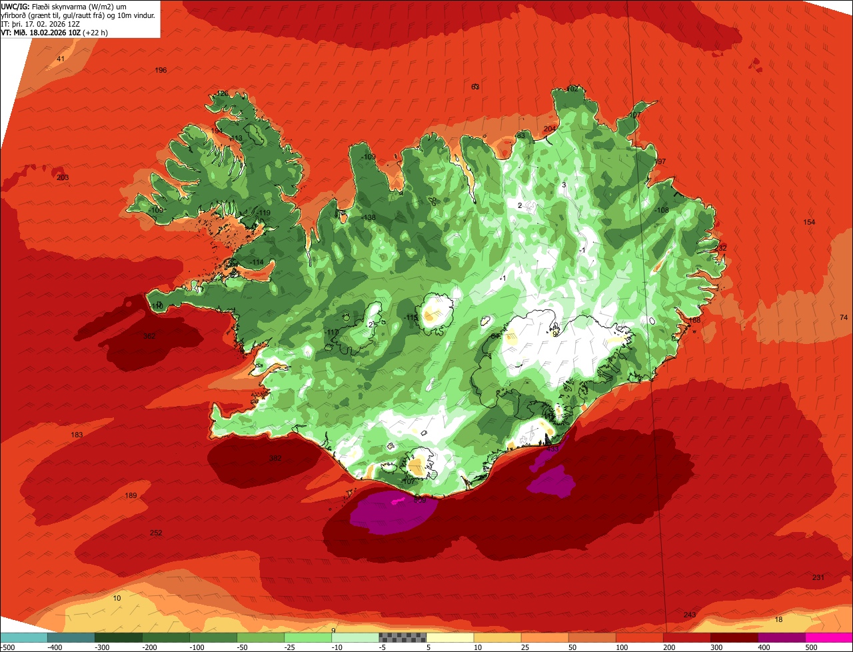Click the map value '41' near the header
Viewport: 853px width, 652px height.
(x=61, y=59)
